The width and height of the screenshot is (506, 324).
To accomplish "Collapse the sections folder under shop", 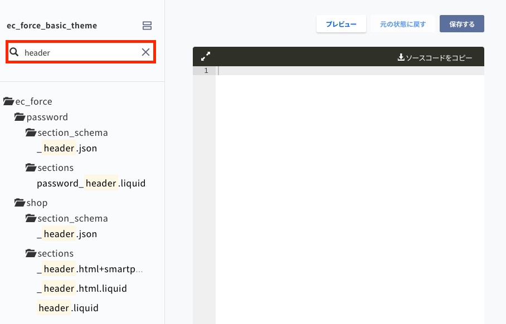I will [x=50, y=253].
